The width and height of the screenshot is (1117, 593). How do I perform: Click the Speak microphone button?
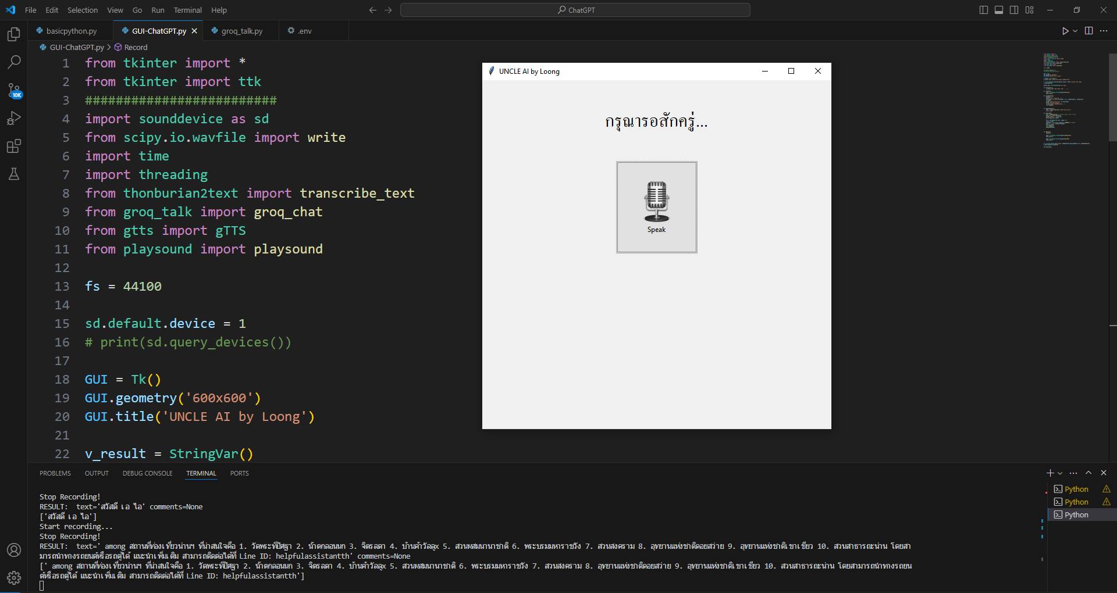click(x=657, y=207)
